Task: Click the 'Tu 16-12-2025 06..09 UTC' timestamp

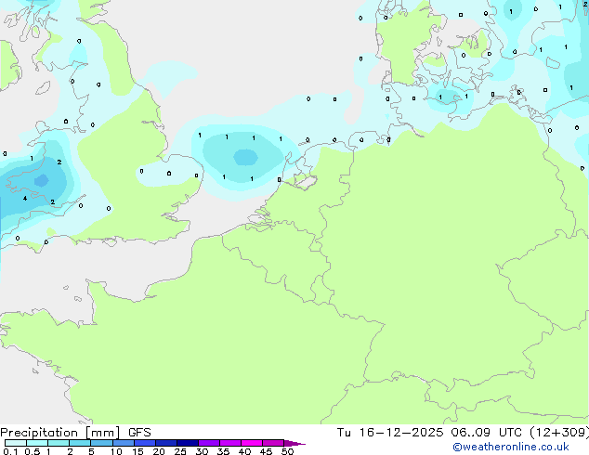Action: (x=429, y=433)
